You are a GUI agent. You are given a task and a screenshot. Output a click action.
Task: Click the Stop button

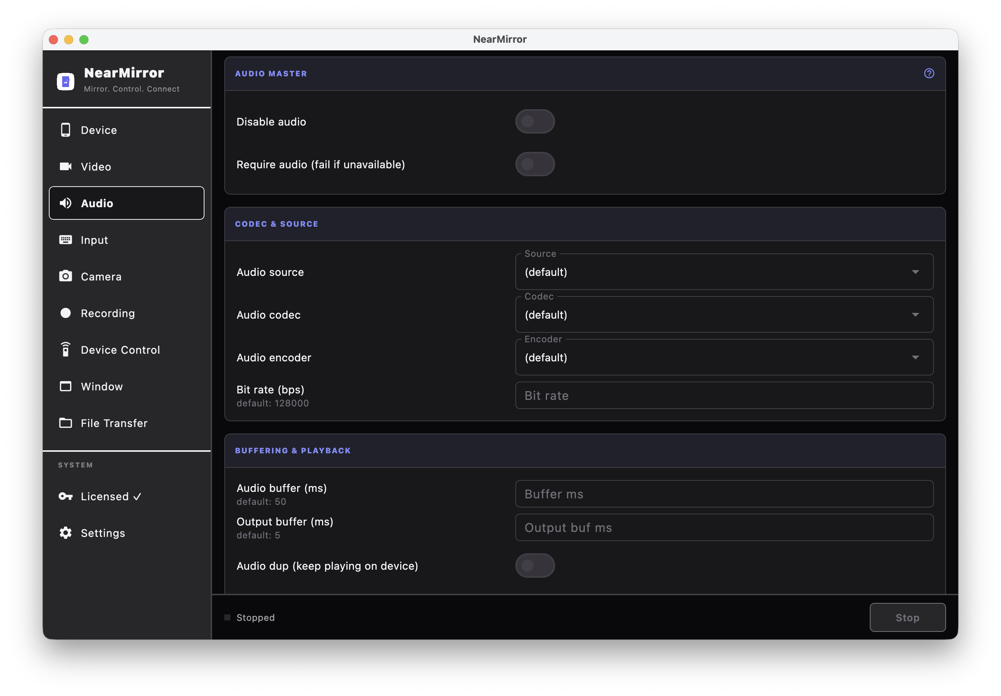[907, 617]
